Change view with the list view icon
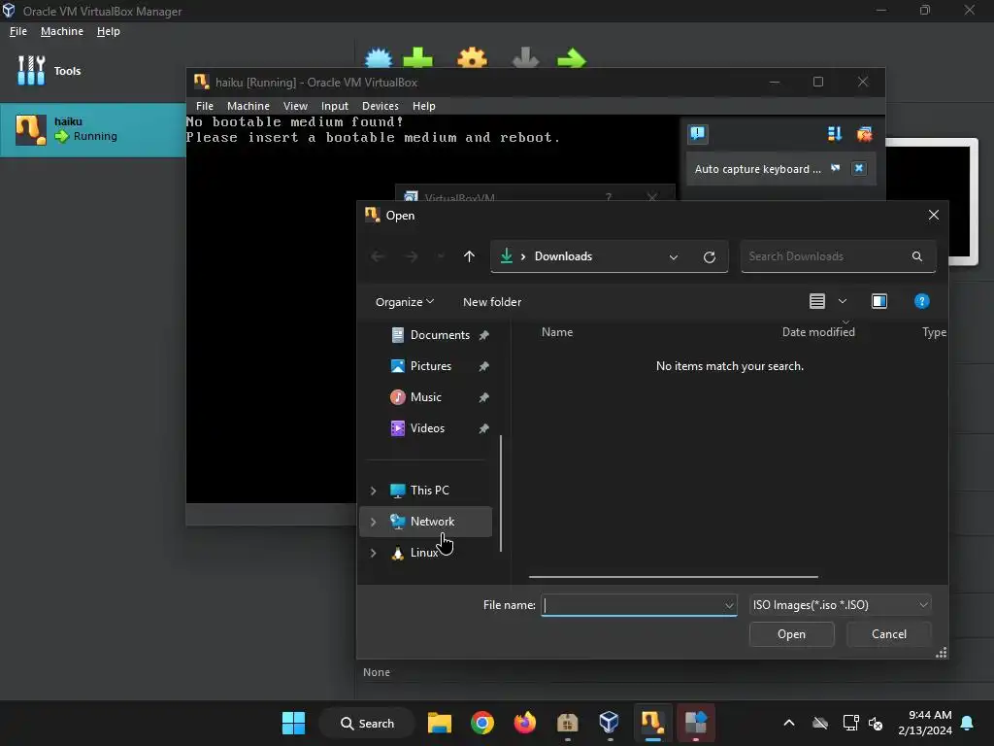 [x=817, y=301]
